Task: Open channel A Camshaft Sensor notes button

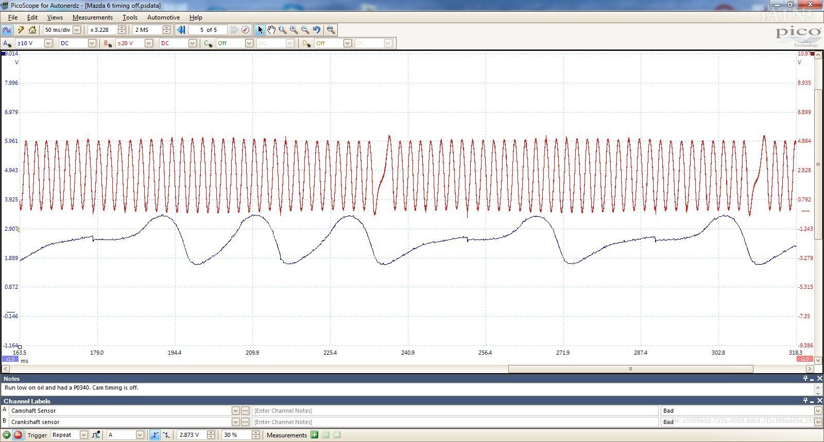Action: coord(245,411)
